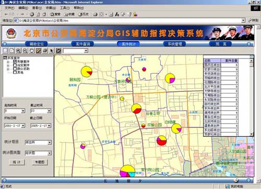
Task: Click the case count table scrollbar down arrow
Action: tap(252, 134)
